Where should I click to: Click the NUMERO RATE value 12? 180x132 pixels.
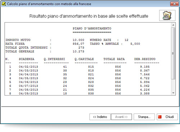pyautogui.click(x=126, y=40)
